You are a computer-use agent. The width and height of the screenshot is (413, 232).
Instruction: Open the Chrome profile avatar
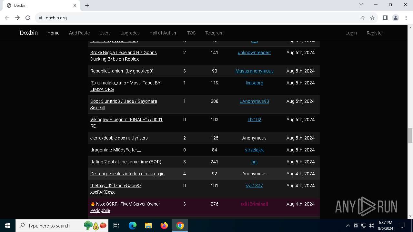coord(396,18)
